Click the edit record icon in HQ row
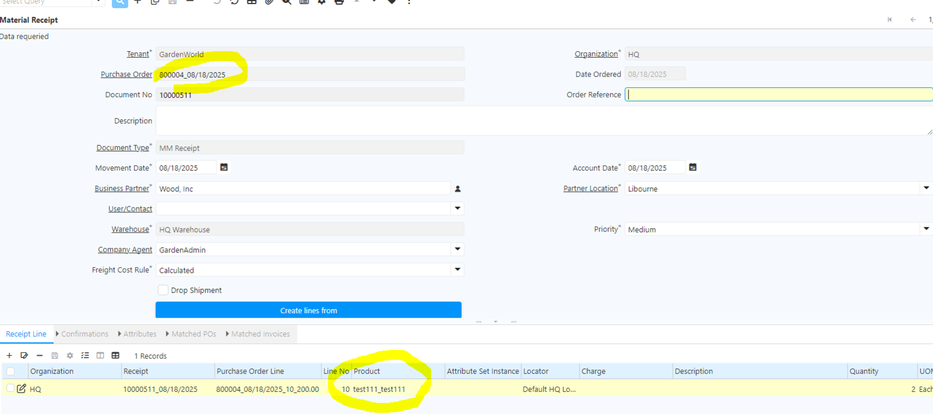 pyautogui.click(x=22, y=388)
